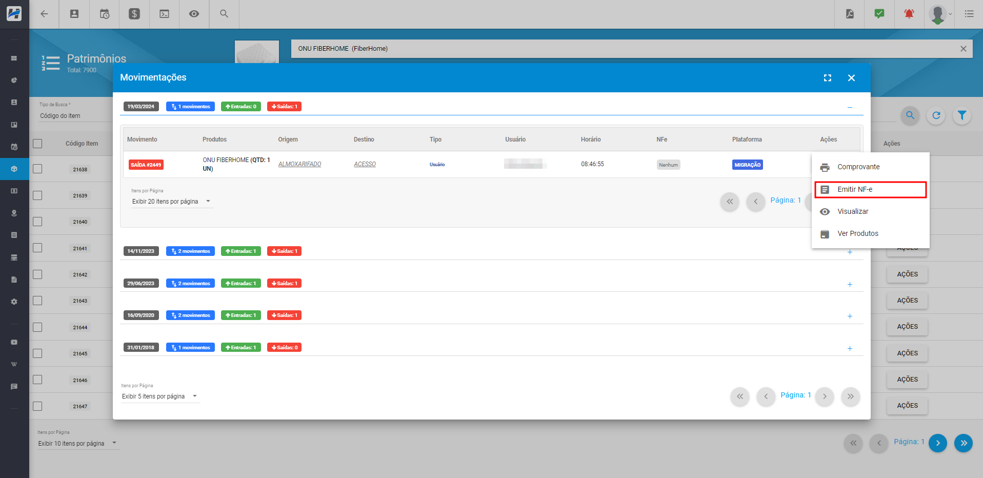Click the back arrow in top toolbar
The image size is (983, 478).
click(44, 14)
